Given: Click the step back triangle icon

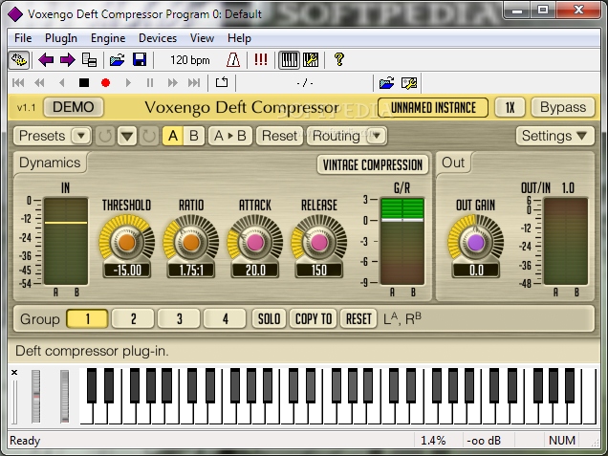Looking at the screenshot, I should click(61, 82).
